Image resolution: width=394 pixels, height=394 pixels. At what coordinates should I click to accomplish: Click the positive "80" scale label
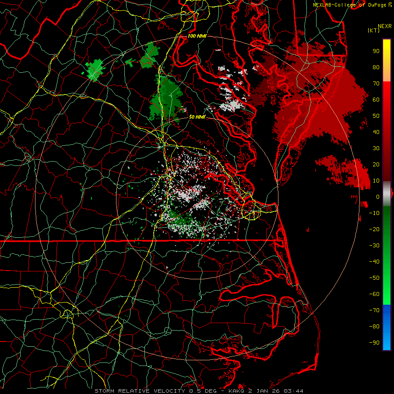point(376,67)
